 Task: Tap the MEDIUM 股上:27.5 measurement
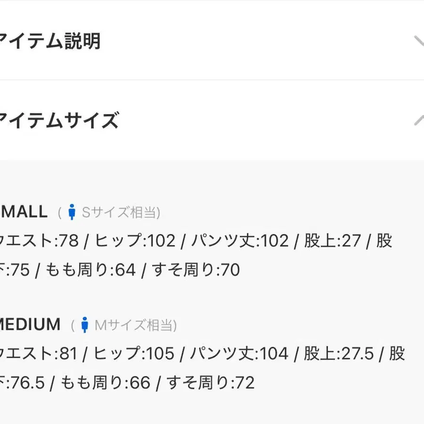coord(338,353)
